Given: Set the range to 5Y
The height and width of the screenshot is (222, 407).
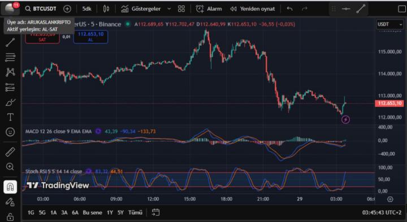Looking at the screenshot, I should 120,212.
